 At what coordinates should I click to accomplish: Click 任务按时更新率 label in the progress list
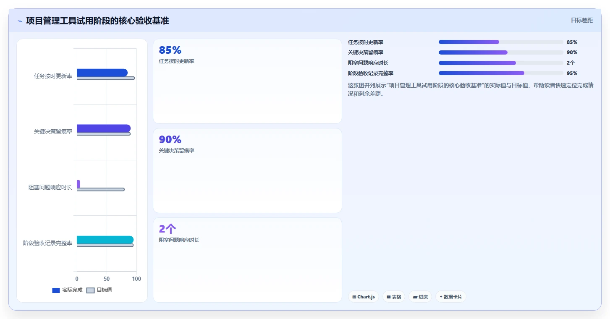click(366, 42)
